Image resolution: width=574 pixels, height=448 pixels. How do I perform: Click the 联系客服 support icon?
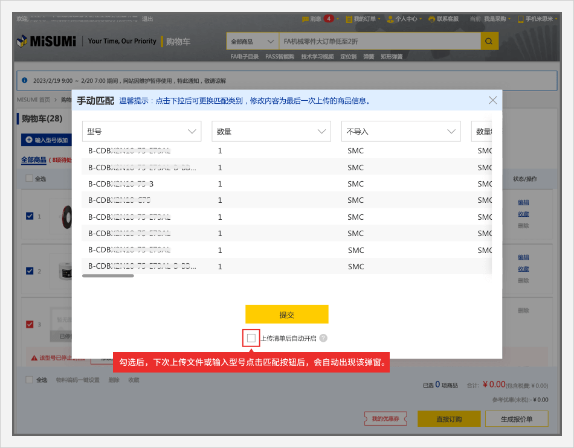(x=431, y=19)
